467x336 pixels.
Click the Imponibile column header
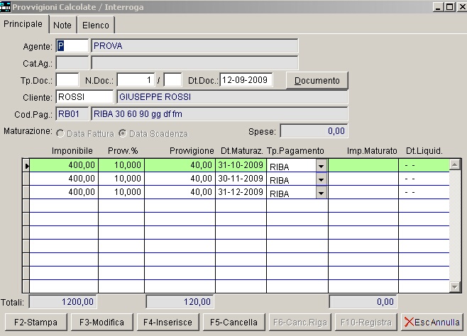[x=72, y=151]
